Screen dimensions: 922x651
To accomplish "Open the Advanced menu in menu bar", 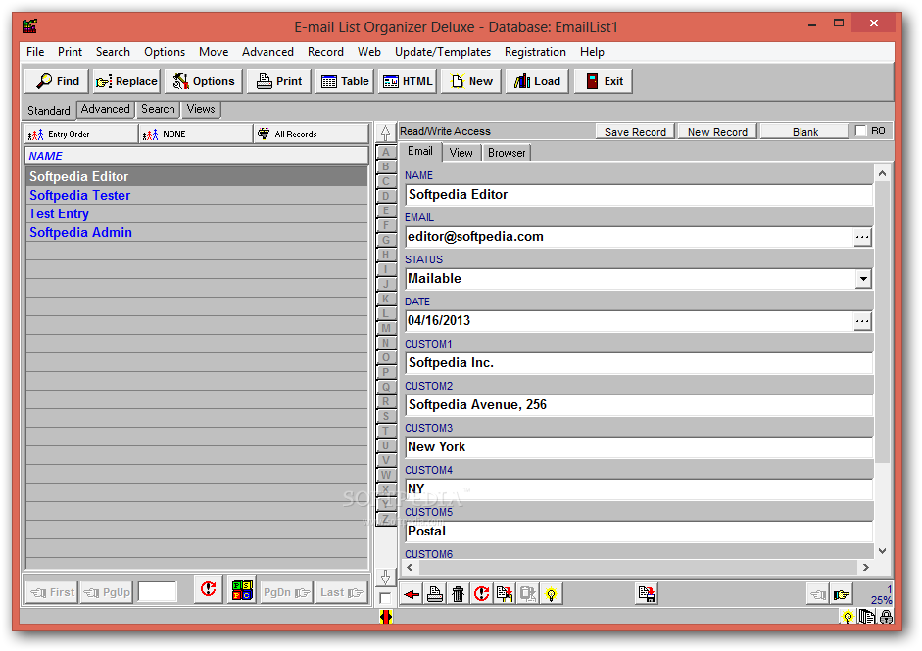I will pos(267,52).
